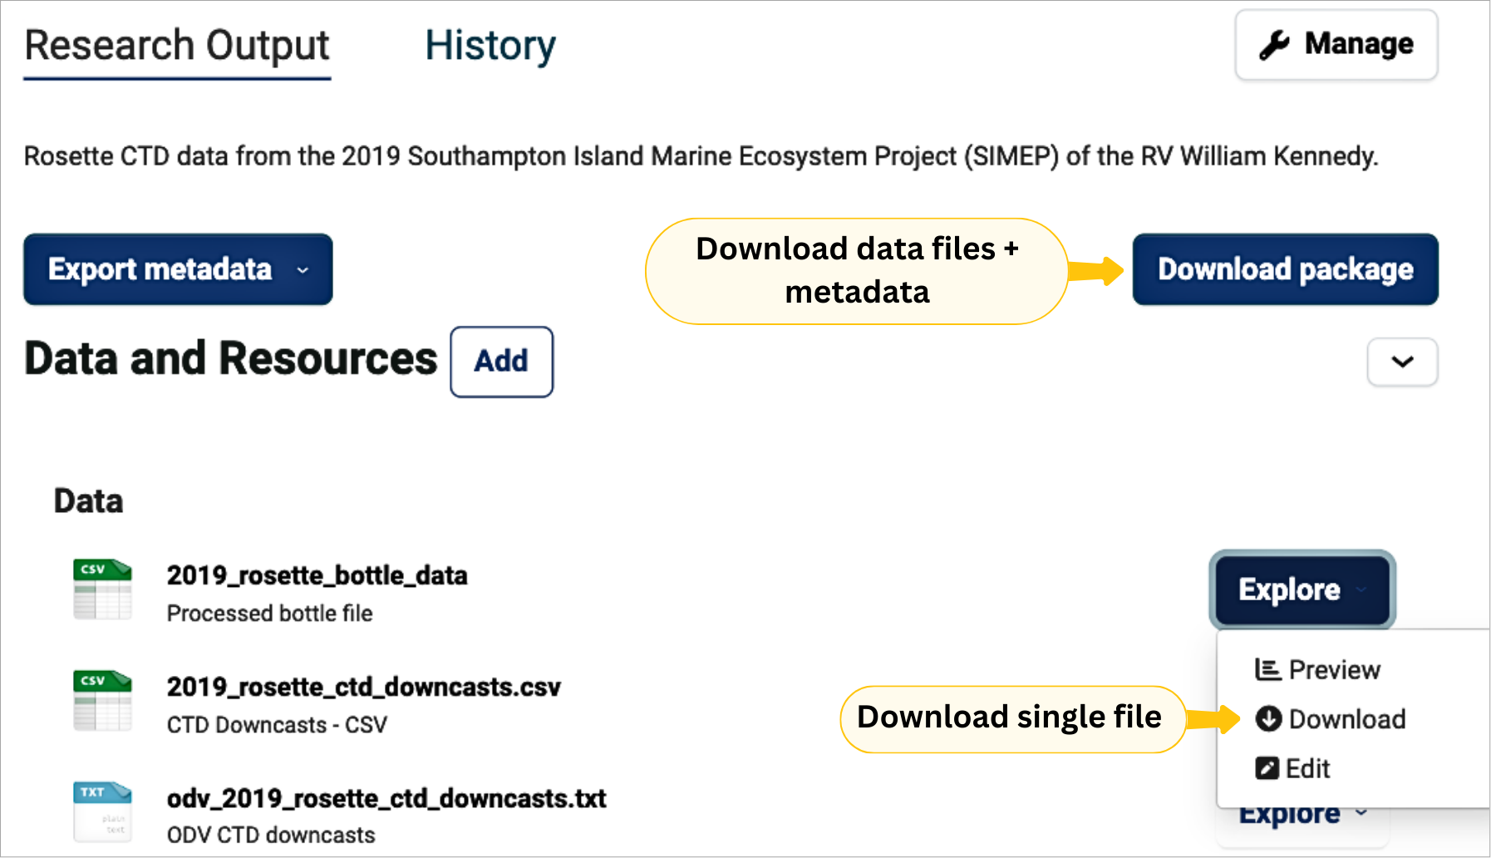Toggle the Explore dropdown for bottle data
Image resolution: width=1491 pixels, height=858 pixels.
[1302, 589]
